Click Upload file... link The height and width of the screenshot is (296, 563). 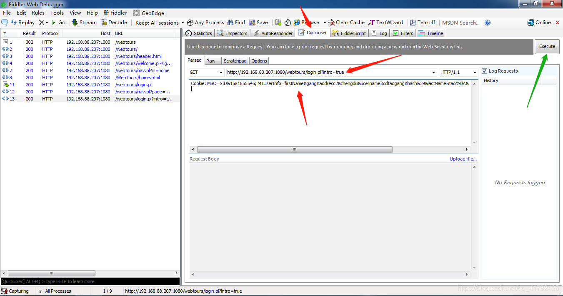coord(463,159)
